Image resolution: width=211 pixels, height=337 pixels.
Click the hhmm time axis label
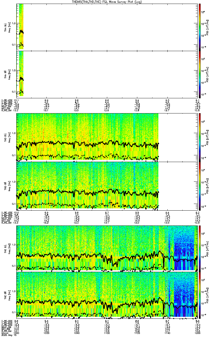(x=4, y=333)
